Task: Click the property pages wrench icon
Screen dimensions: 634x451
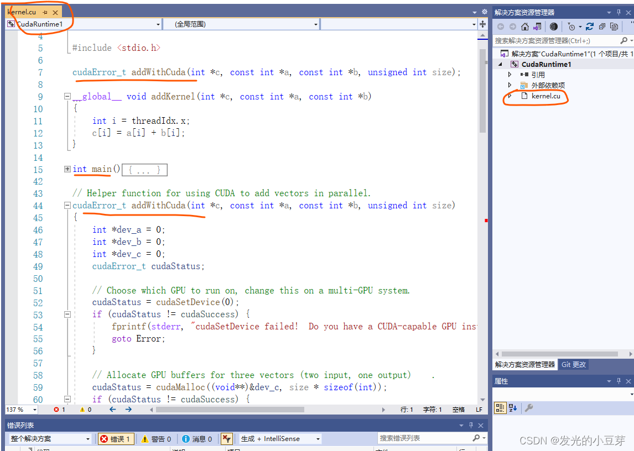Action: click(529, 408)
